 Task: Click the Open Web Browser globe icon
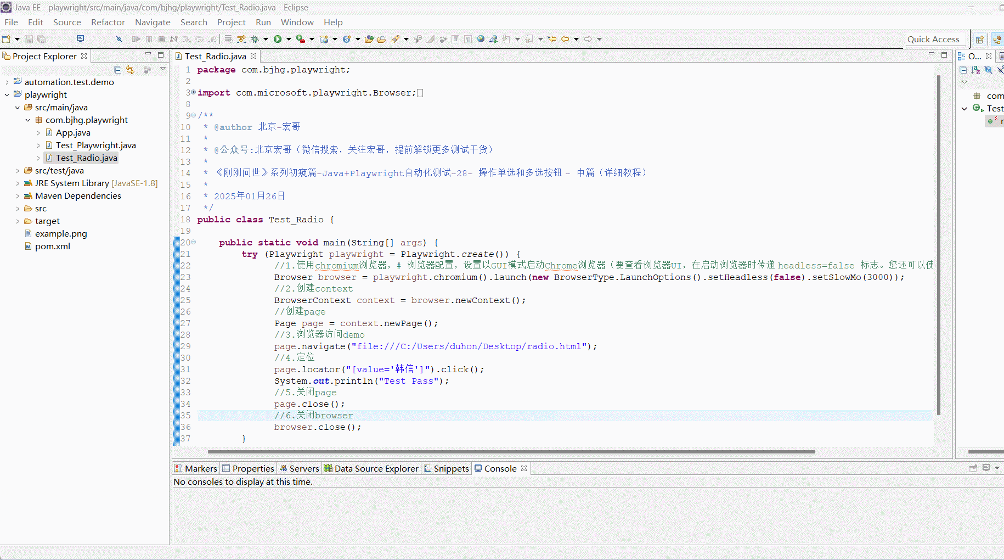coord(481,39)
